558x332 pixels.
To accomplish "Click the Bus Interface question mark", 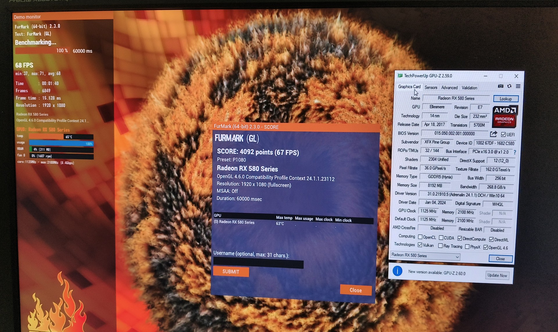I will tap(515, 152).
